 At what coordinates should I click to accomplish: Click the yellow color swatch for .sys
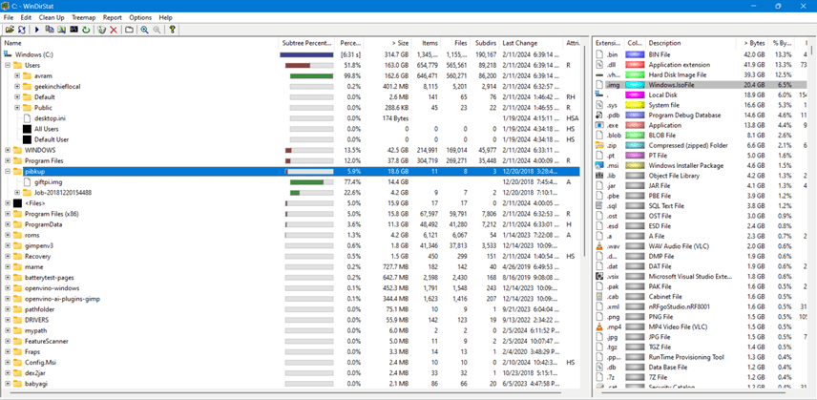[635, 105]
